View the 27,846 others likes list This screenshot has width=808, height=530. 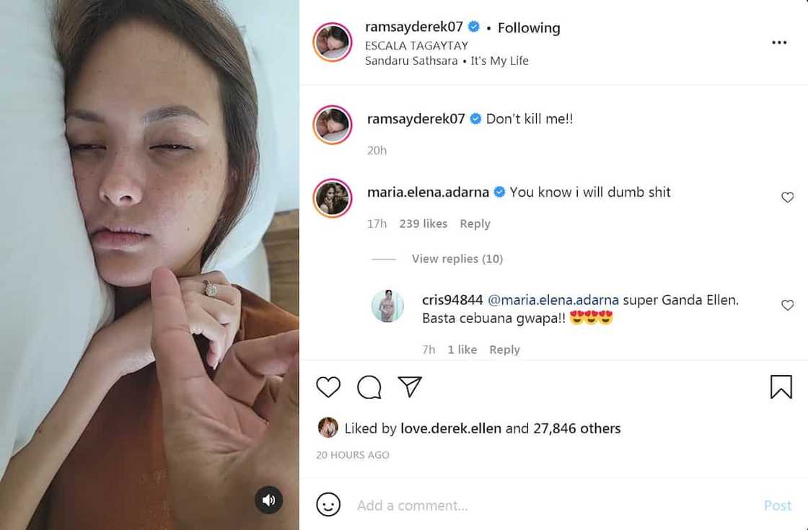(576, 428)
